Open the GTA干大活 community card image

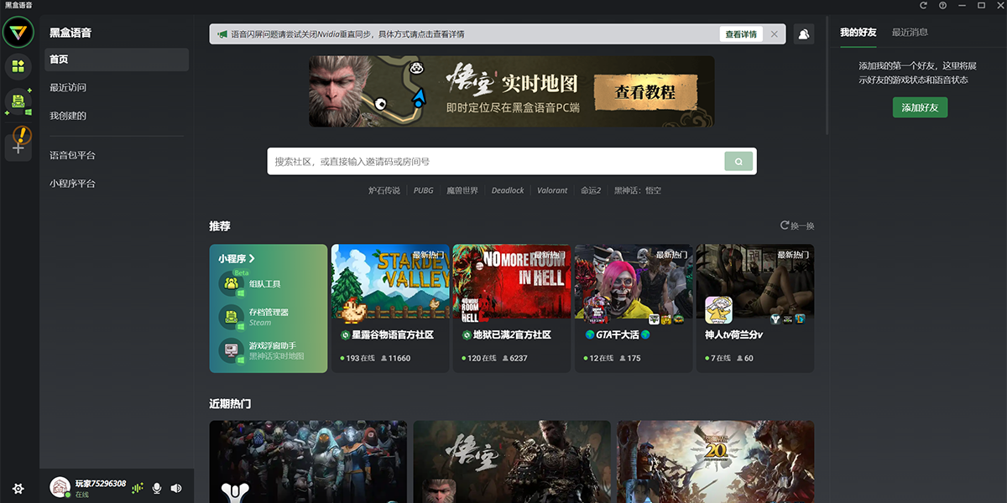[634, 283]
